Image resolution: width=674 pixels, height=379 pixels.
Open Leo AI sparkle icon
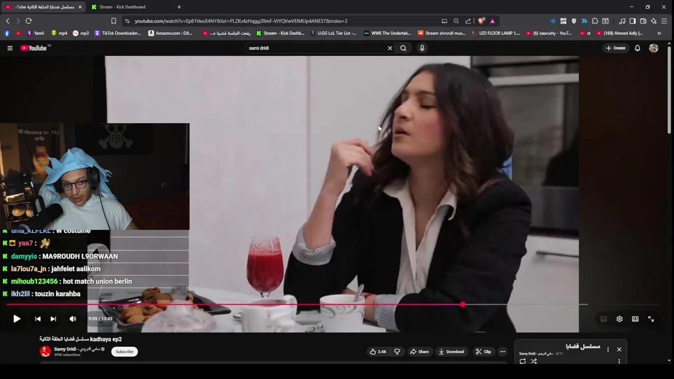point(653,21)
